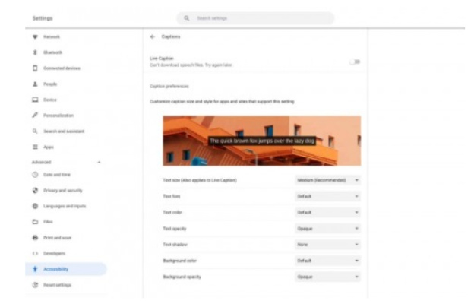This screenshot has width=474, height=304.
Task: Click the Apps grid icon
Action: coord(36,147)
